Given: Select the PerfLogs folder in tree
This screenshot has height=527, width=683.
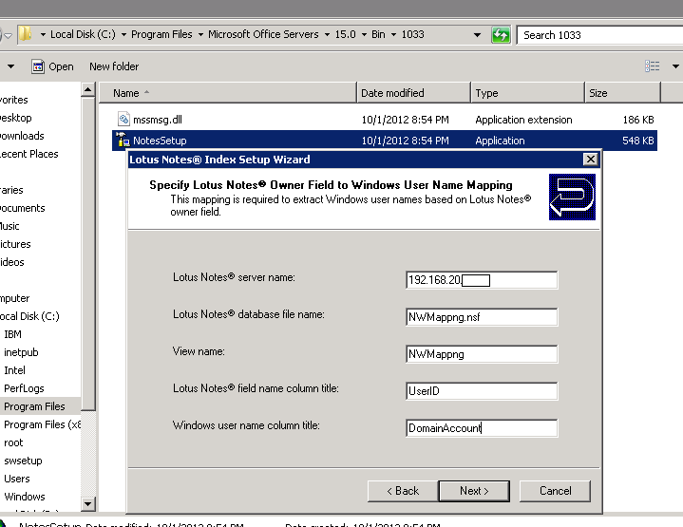Looking at the screenshot, I should [x=24, y=388].
